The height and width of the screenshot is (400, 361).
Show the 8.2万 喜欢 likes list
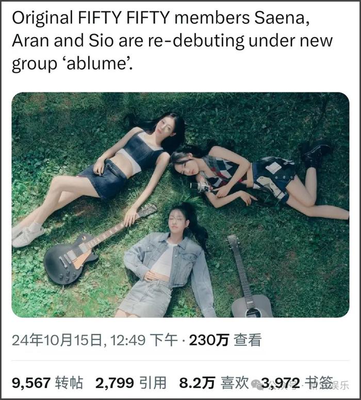click(x=214, y=383)
